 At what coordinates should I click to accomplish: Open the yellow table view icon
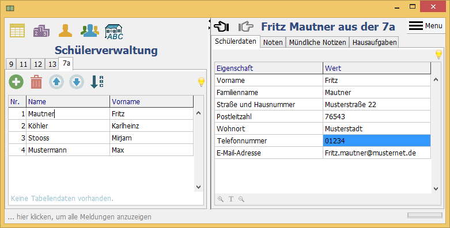pyautogui.click(x=17, y=31)
